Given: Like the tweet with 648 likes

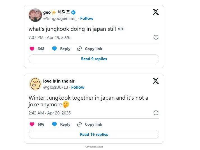Looking at the screenshot, I should pyautogui.click(x=32, y=49).
